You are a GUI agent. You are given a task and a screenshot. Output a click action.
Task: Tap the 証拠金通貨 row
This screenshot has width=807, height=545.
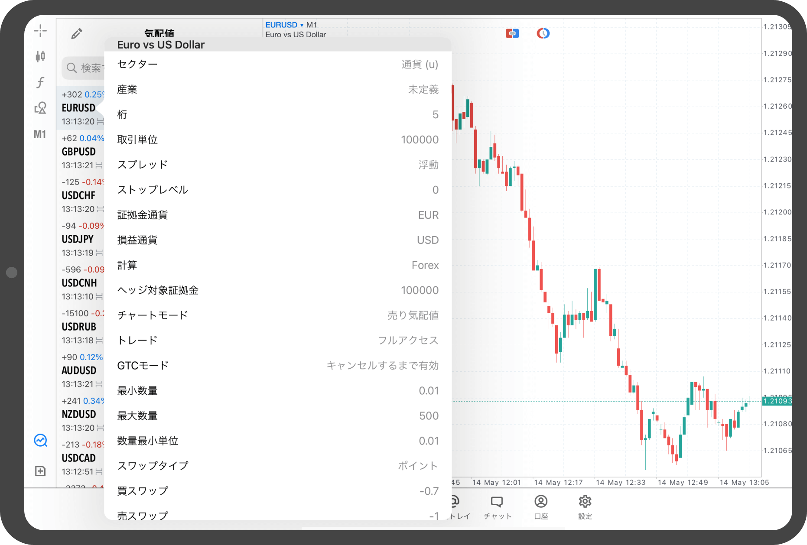[x=278, y=215]
